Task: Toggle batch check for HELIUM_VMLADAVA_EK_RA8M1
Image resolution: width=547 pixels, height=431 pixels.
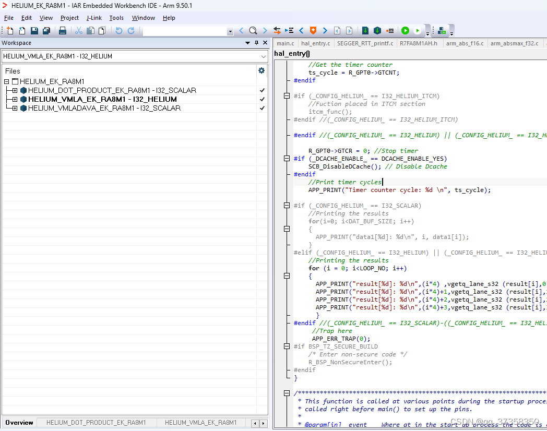Action: pos(262,108)
